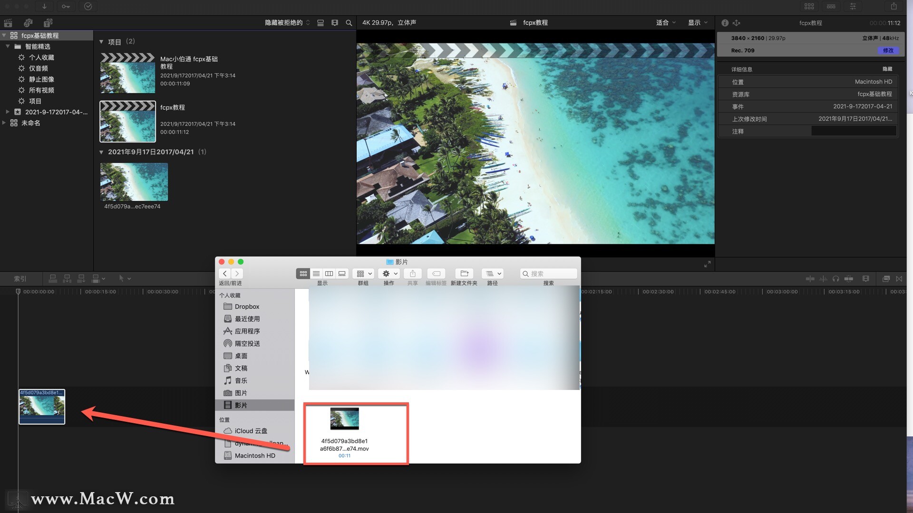Click the 修改 button in inspector
913x513 pixels.
point(888,50)
